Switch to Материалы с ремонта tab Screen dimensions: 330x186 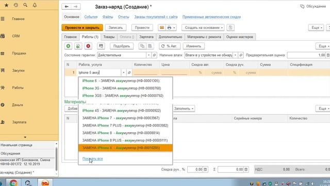coord(204,37)
